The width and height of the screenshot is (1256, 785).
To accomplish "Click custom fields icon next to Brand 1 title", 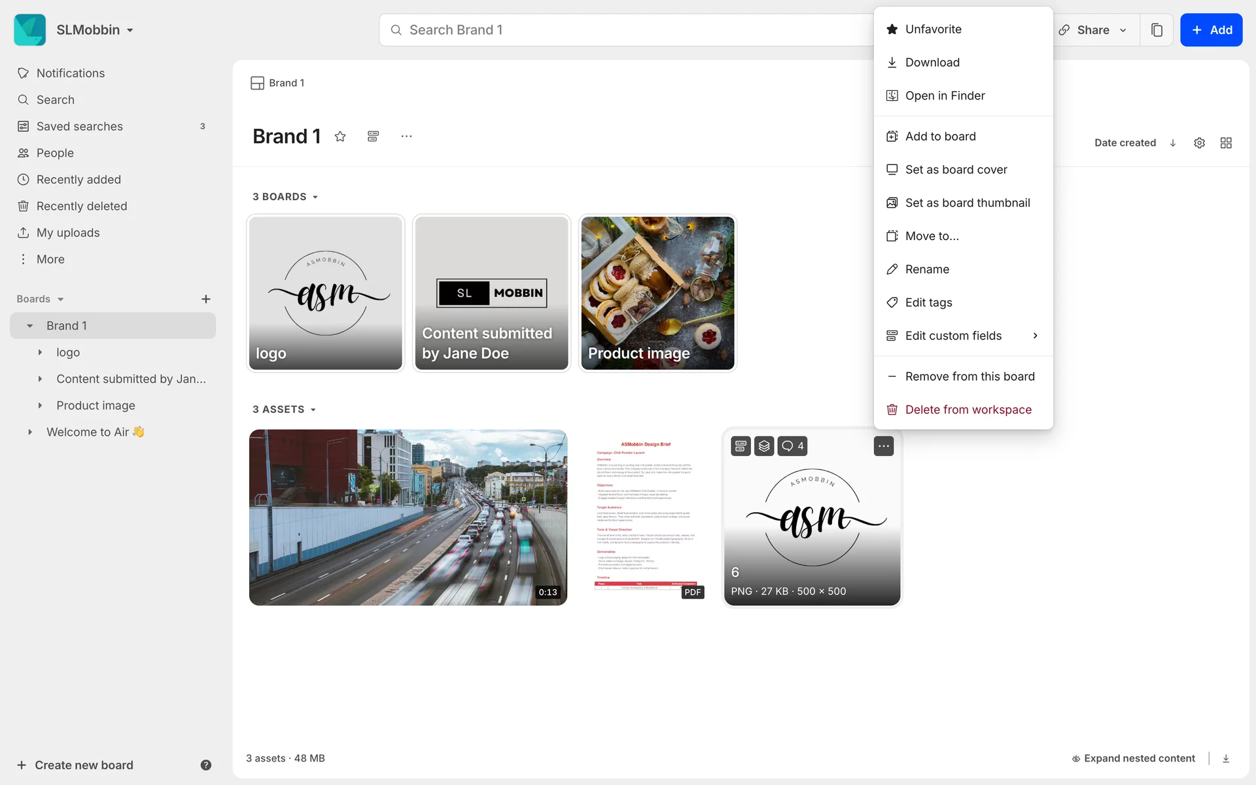I will (373, 136).
